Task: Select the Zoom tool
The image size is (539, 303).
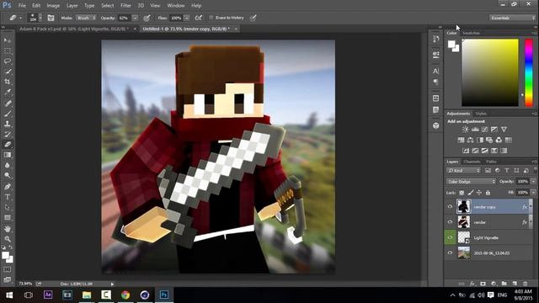Action: (x=8, y=239)
